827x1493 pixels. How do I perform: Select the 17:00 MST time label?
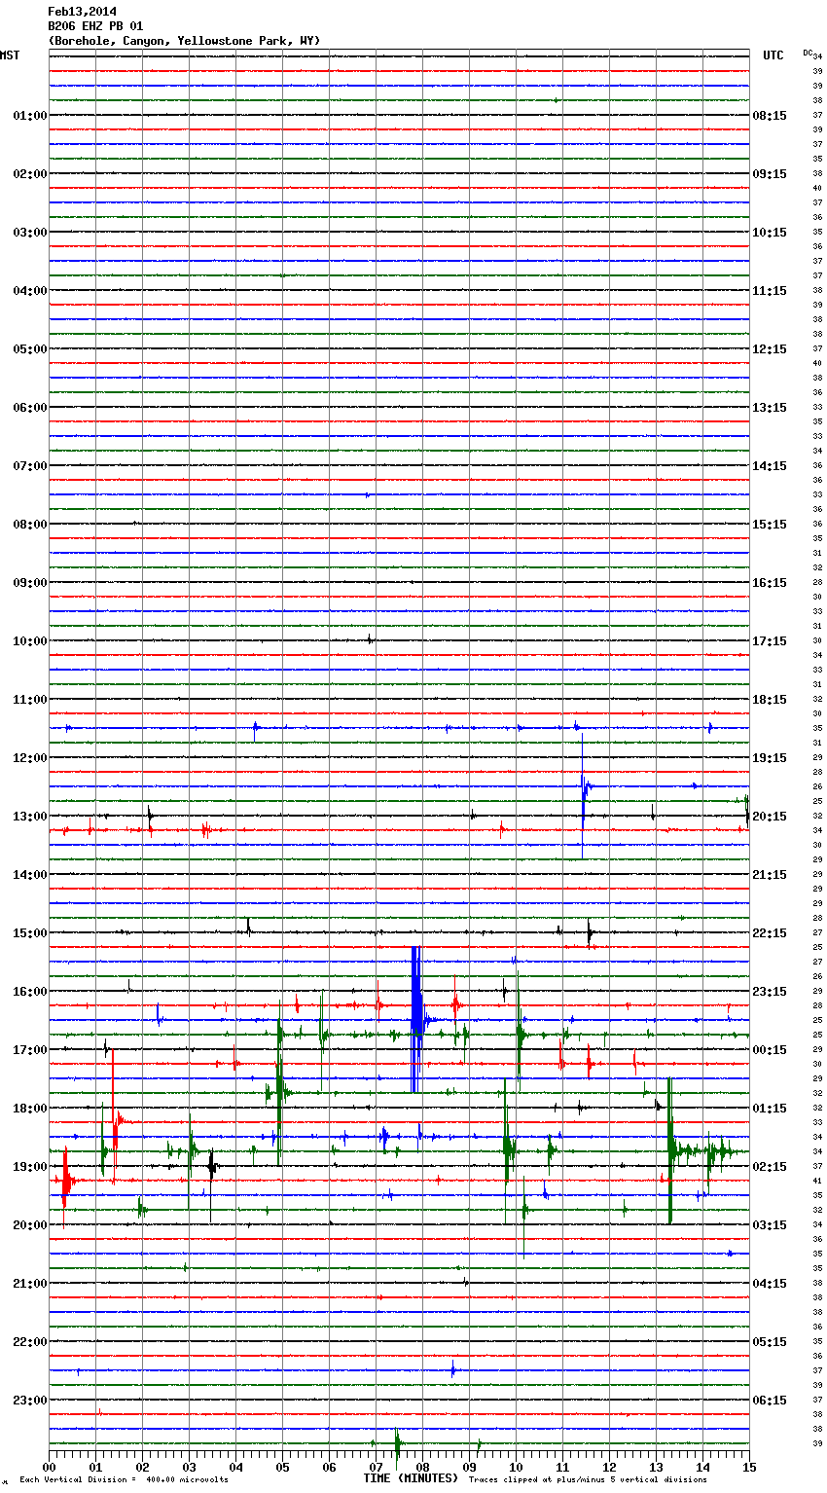tap(29, 1050)
